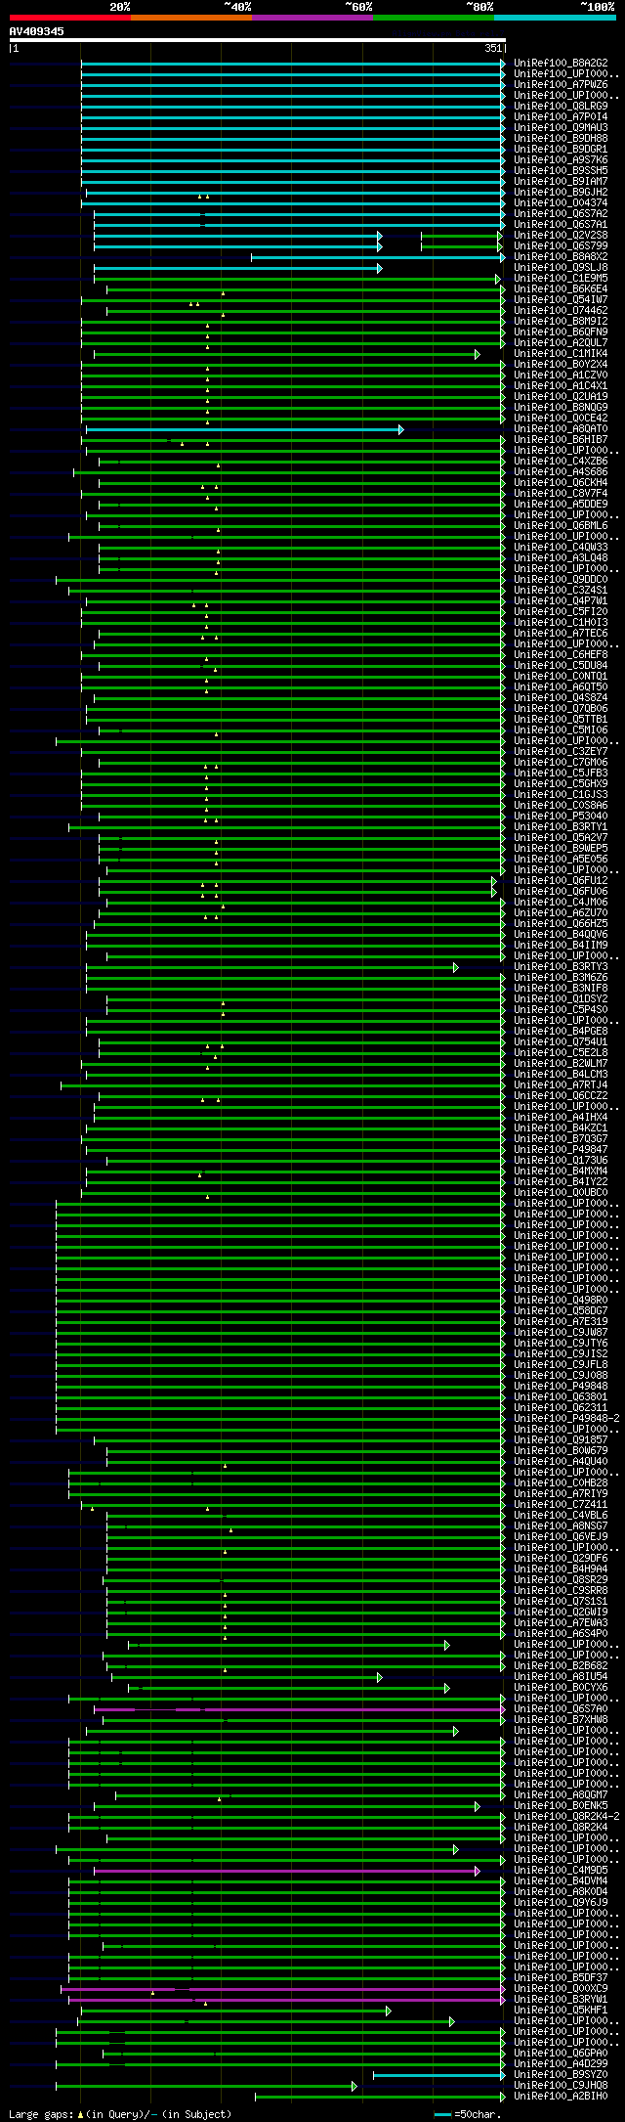Select the UniRef100_C5FI20 entry

tap(561, 612)
